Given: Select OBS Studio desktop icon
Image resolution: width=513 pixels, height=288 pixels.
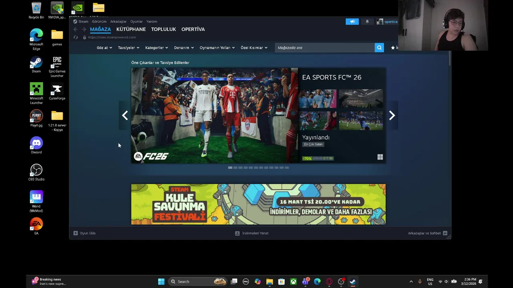Looking at the screenshot, I should (x=36, y=172).
